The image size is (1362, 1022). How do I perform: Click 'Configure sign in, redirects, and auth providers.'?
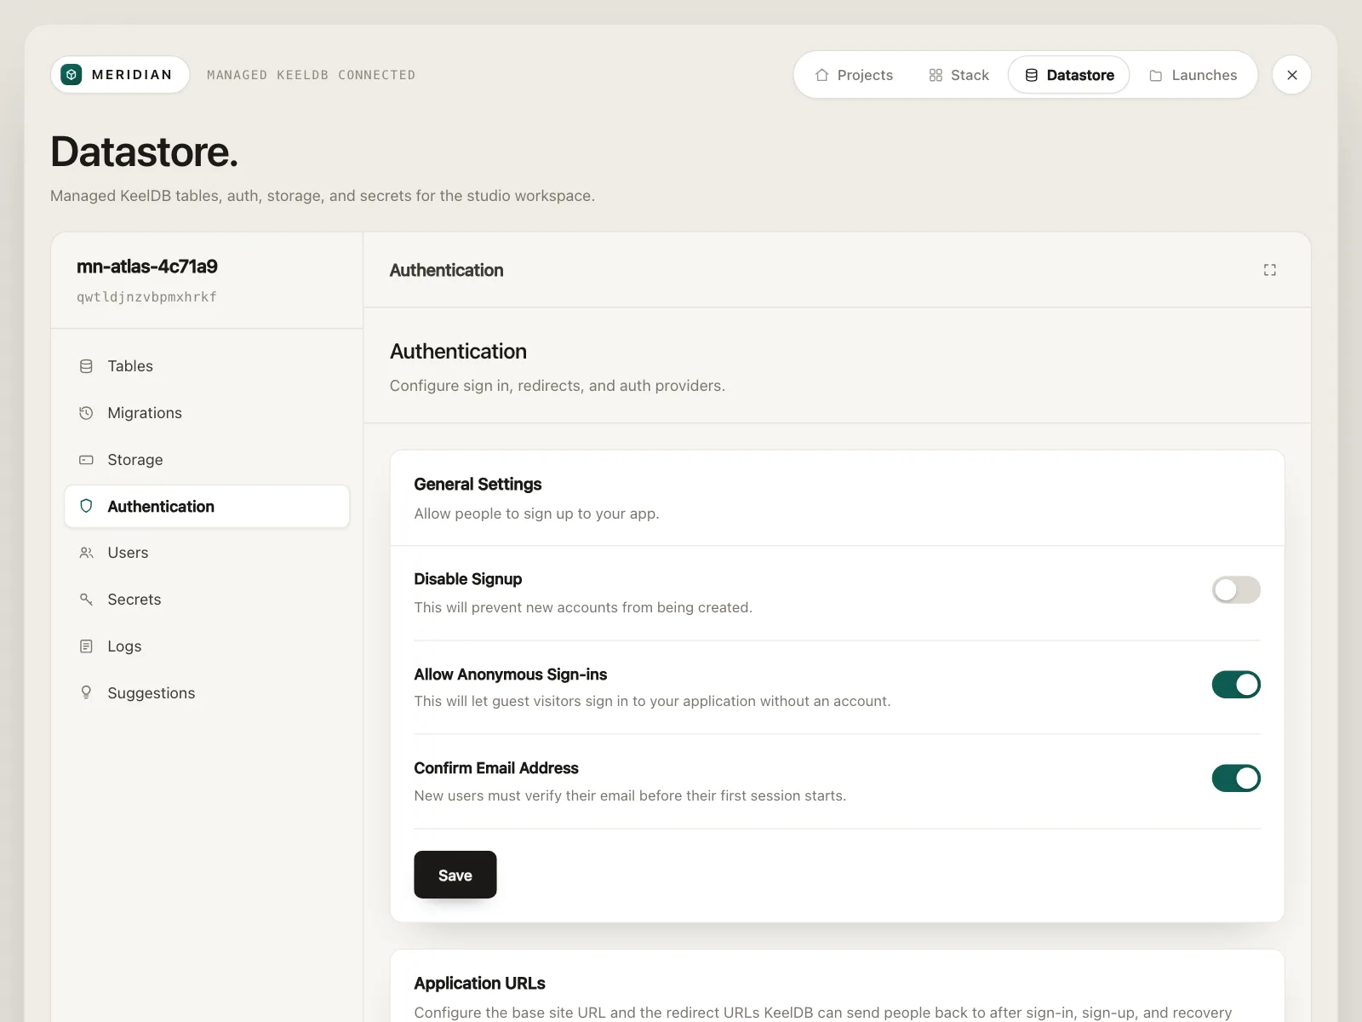558,386
